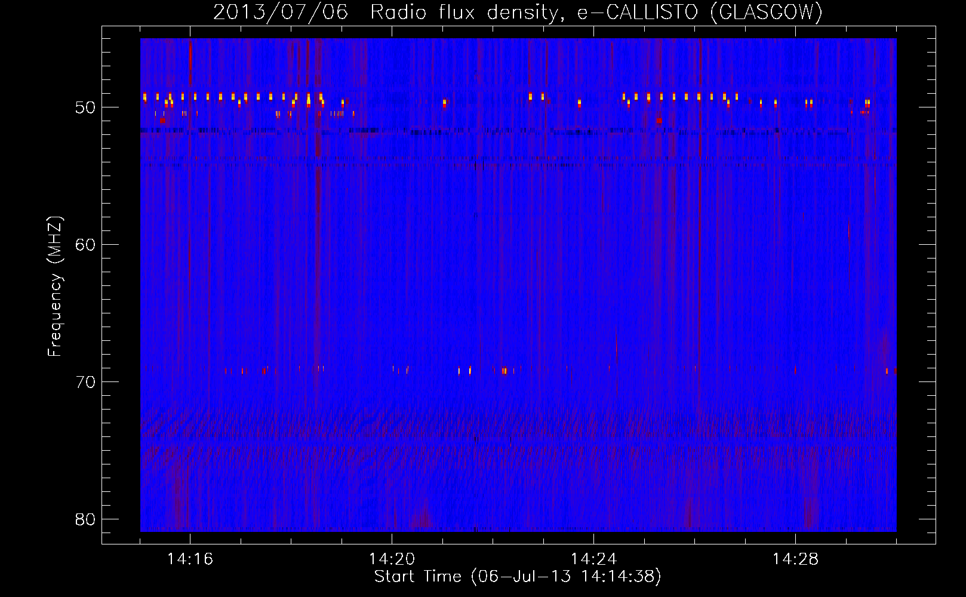Click the 70 frequency tick label

[x=85, y=382]
